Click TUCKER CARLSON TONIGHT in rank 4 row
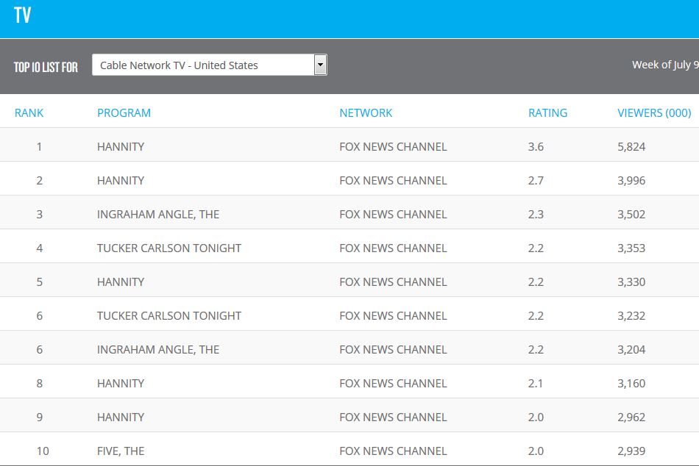The height and width of the screenshot is (466, 699). (169, 248)
